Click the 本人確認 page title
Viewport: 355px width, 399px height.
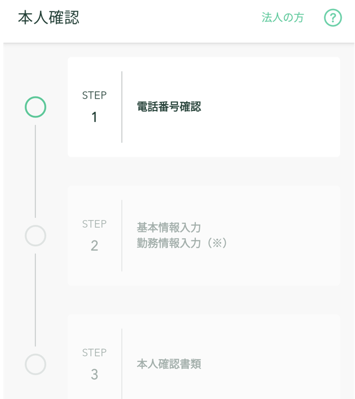tap(49, 18)
